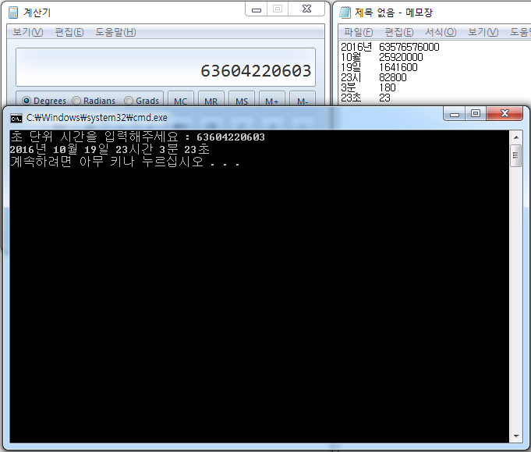Maximize the cmd.exe window
Image resolution: width=531 pixels, height=452 pixels.
click(476, 114)
